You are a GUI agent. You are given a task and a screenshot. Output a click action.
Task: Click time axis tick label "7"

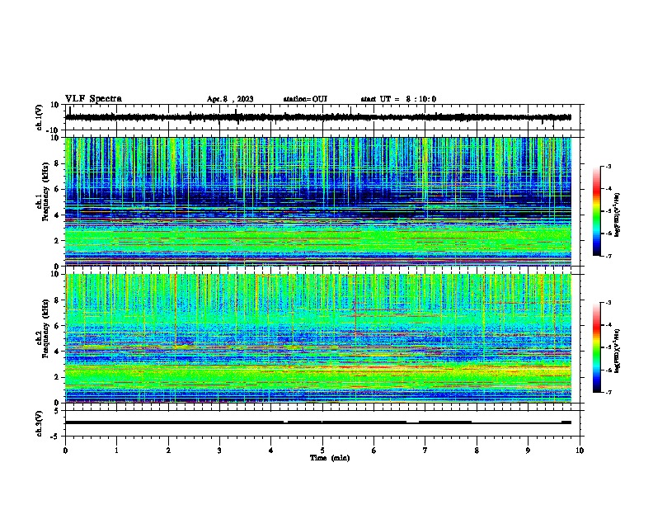[x=425, y=451]
